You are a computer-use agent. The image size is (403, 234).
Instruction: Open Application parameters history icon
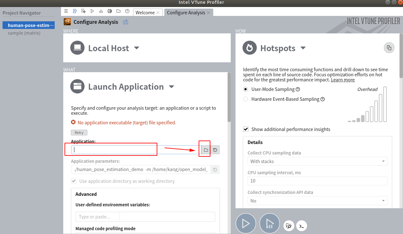215,170
